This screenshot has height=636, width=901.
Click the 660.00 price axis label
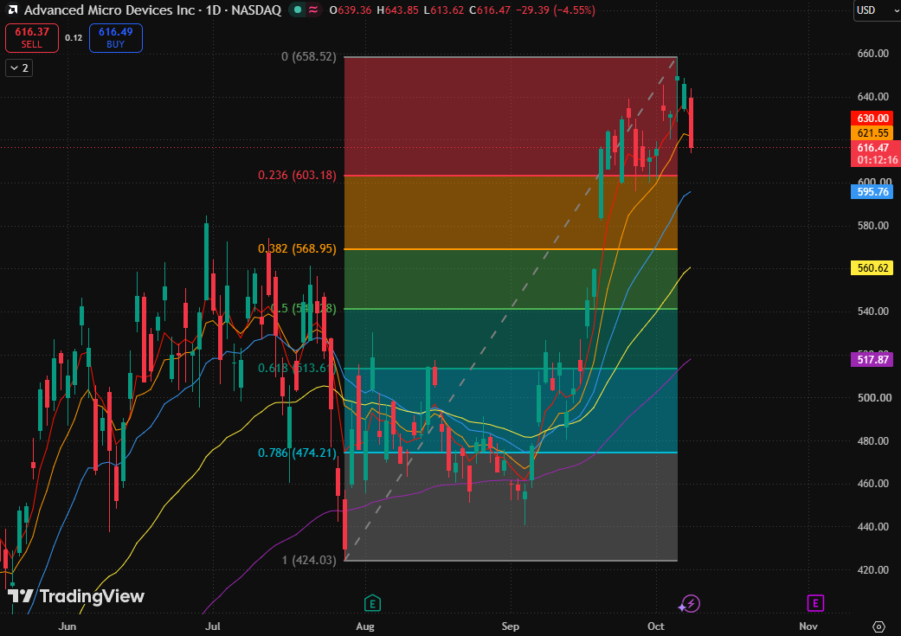[872, 54]
